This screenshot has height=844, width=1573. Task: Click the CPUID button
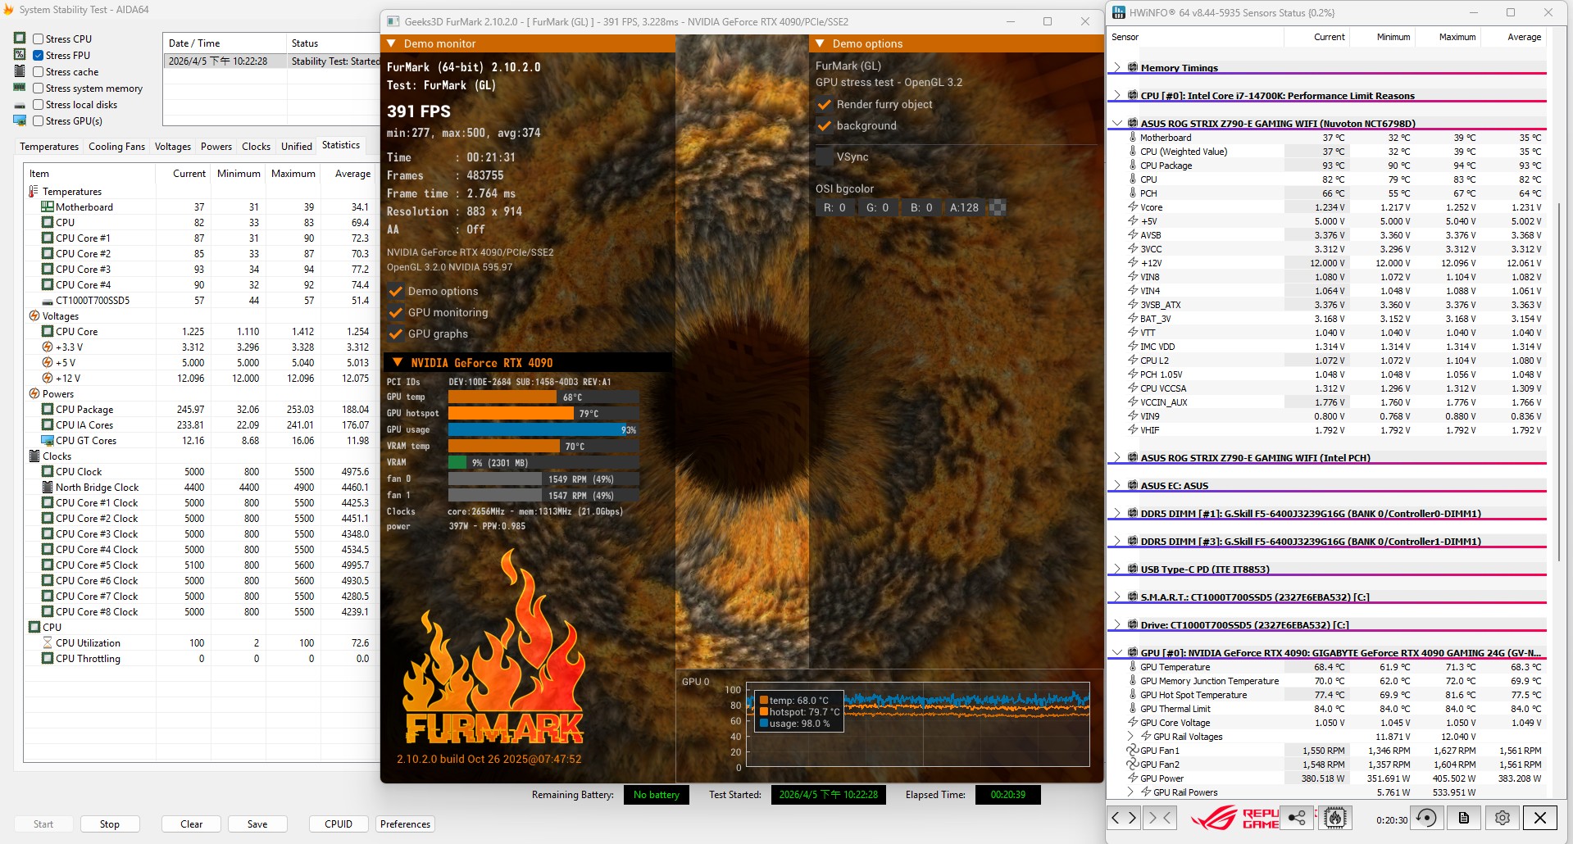(338, 824)
